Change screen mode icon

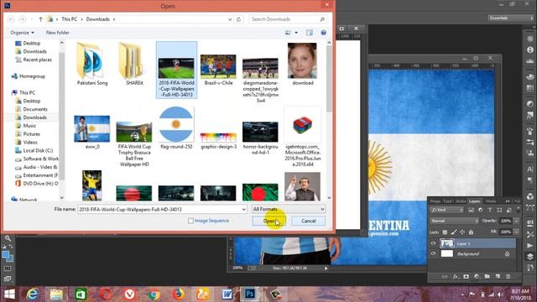pos(8,279)
